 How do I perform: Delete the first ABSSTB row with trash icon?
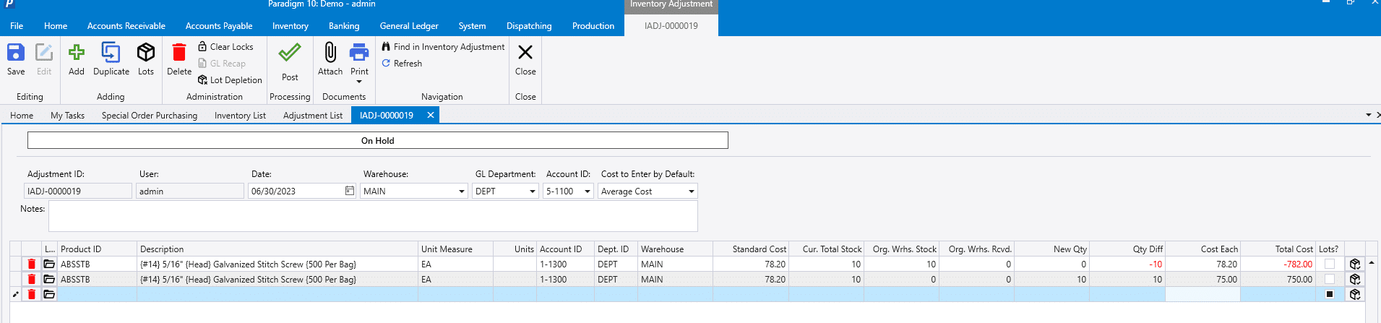pos(32,264)
